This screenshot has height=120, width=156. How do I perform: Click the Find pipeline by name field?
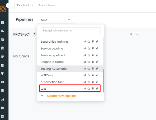tap(71, 31)
